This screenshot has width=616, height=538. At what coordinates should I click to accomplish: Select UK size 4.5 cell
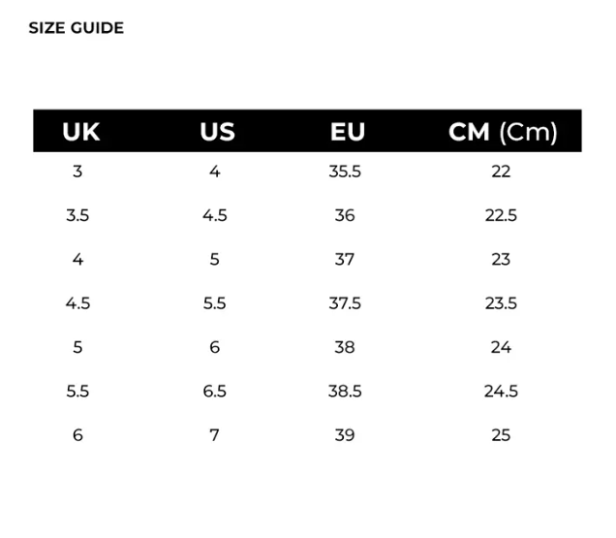[77, 303]
